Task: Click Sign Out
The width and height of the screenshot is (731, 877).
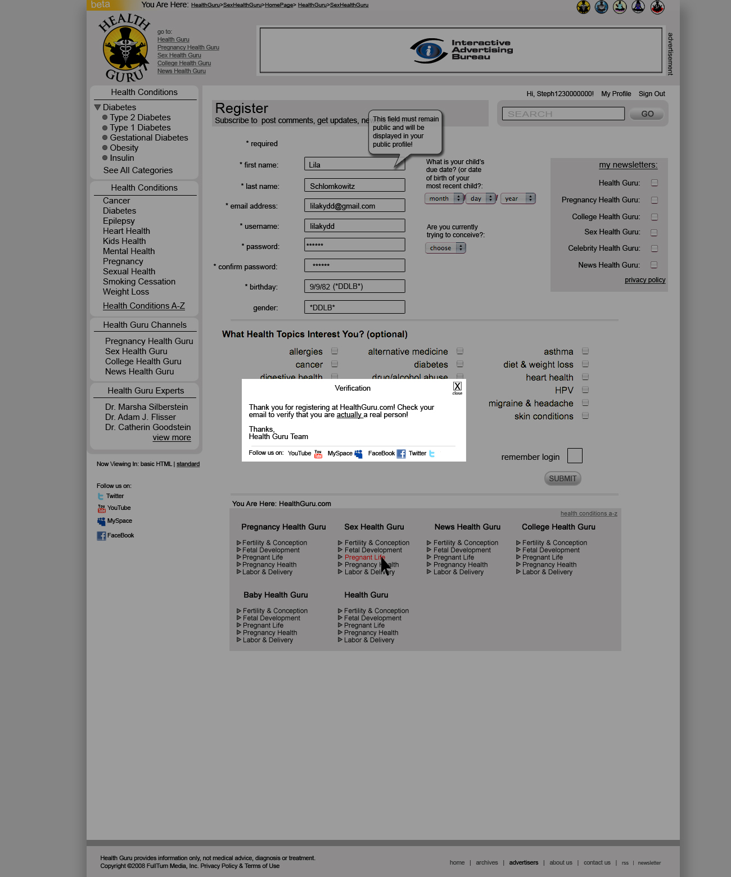Action: tap(652, 94)
